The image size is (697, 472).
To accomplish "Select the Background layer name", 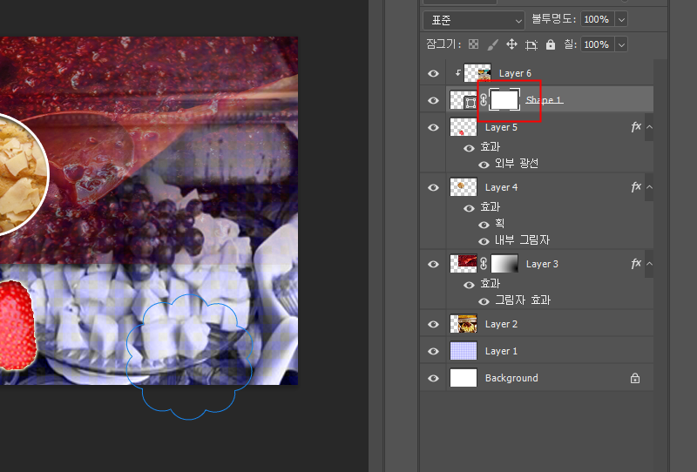I will 511,378.
